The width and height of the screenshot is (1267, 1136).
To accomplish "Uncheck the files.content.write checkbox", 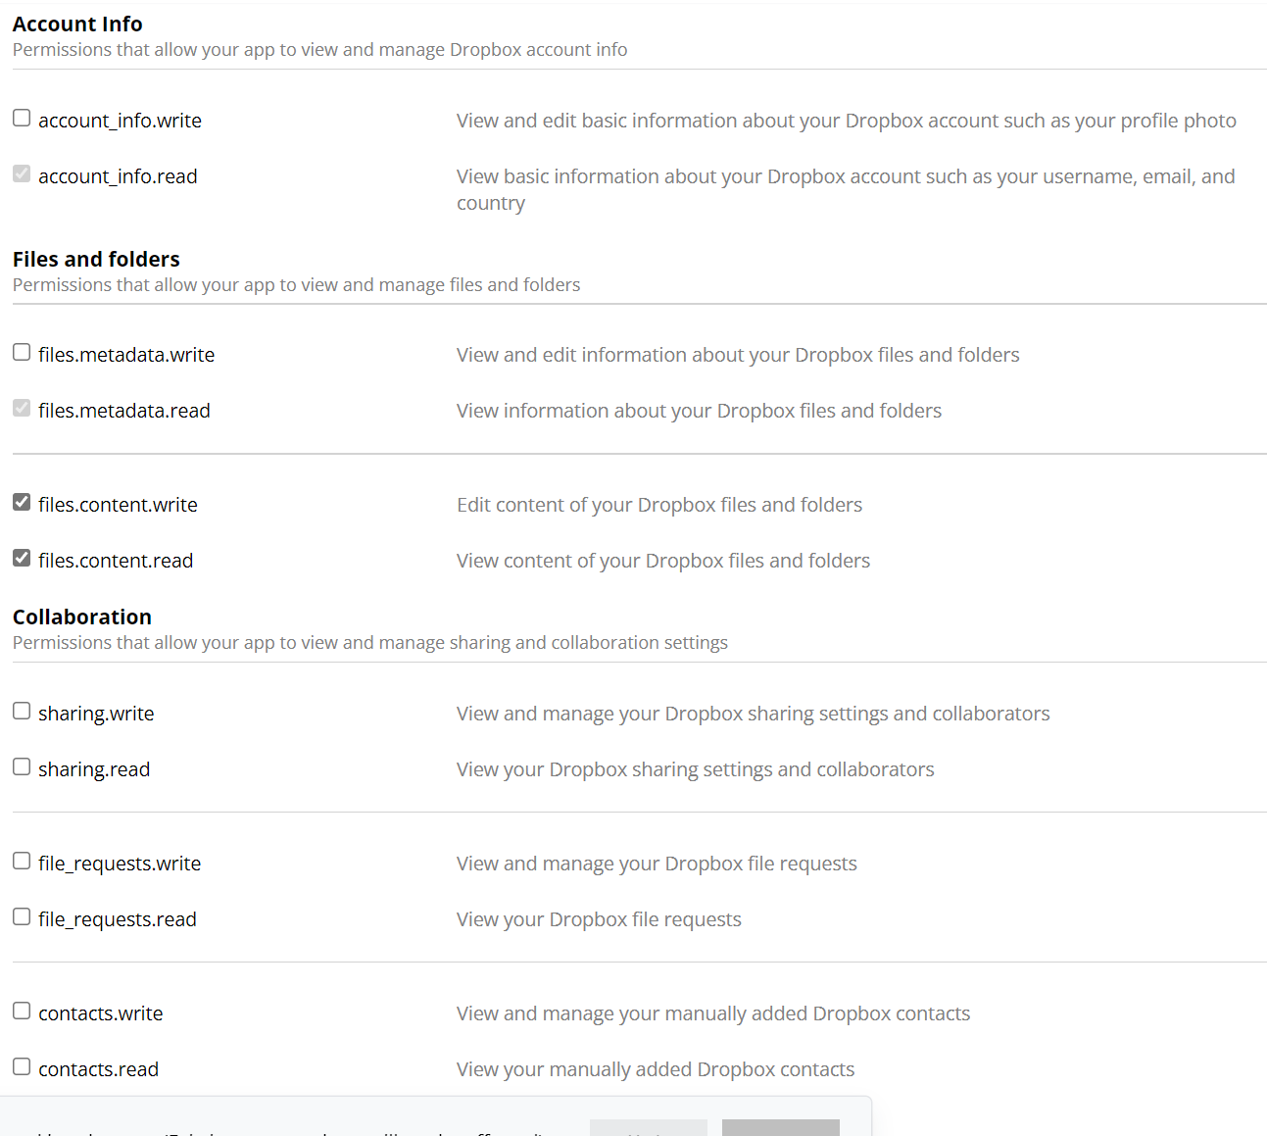I will tap(22, 503).
